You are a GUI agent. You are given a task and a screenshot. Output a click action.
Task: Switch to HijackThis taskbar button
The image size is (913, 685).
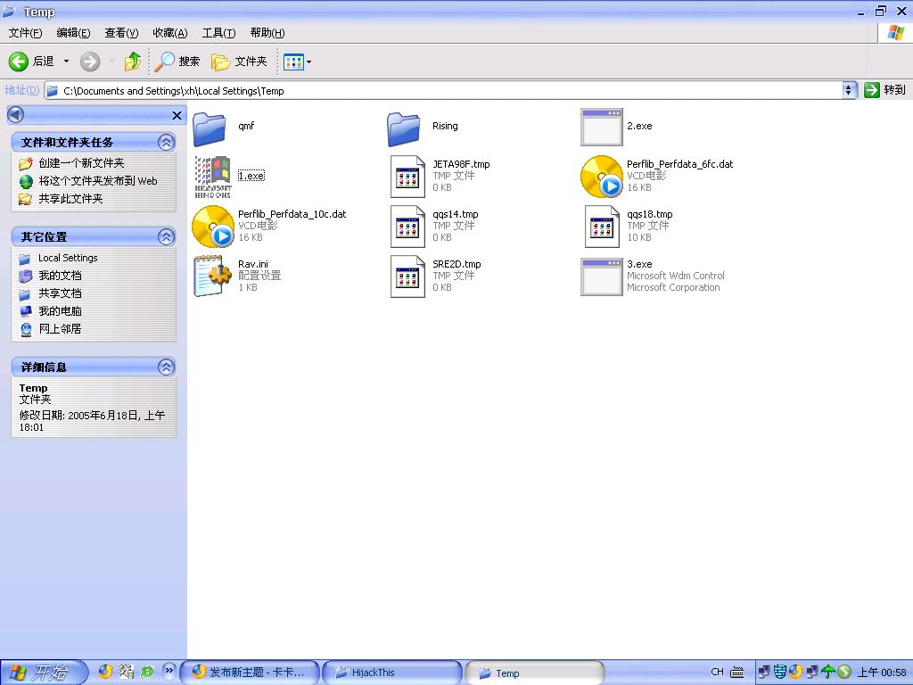point(391,673)
